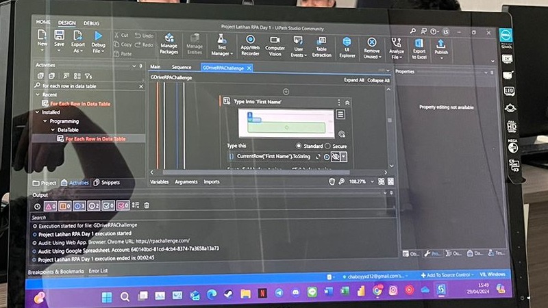Run Analyze File
Viewport: 548px width, 308px height.
(x=397, y=49)
